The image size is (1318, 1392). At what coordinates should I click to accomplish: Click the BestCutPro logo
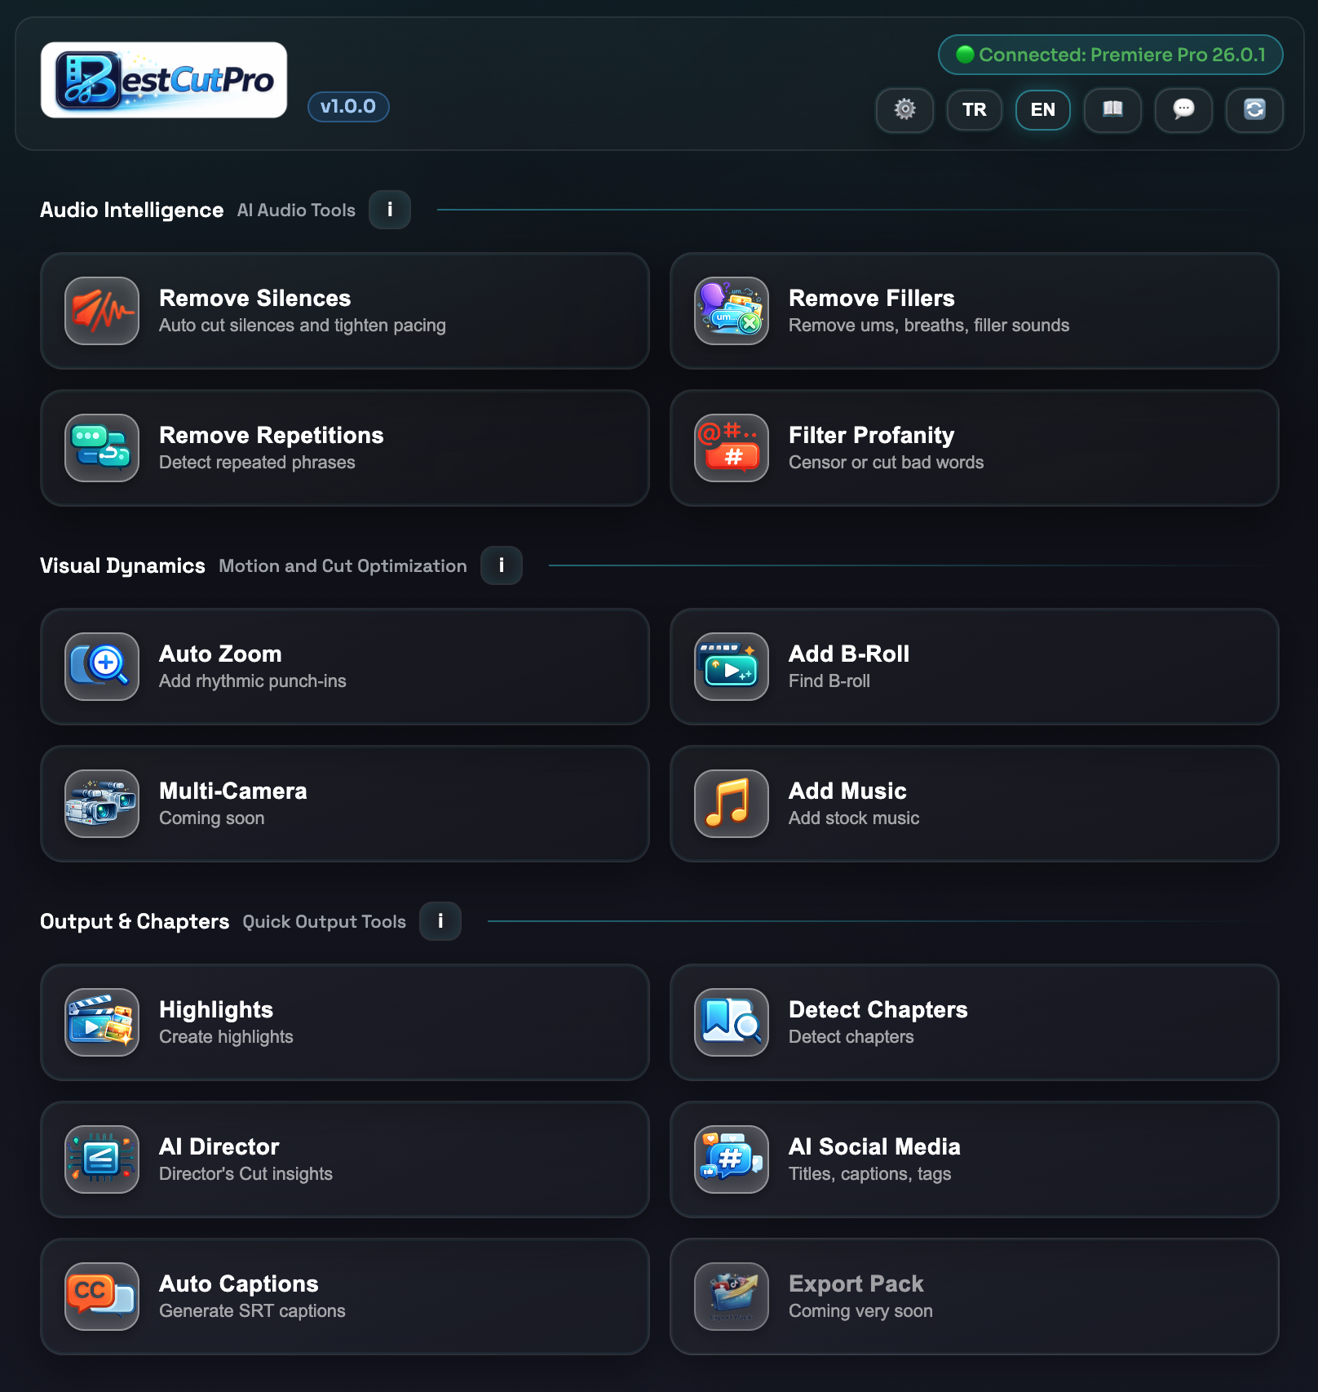point(164,80)
